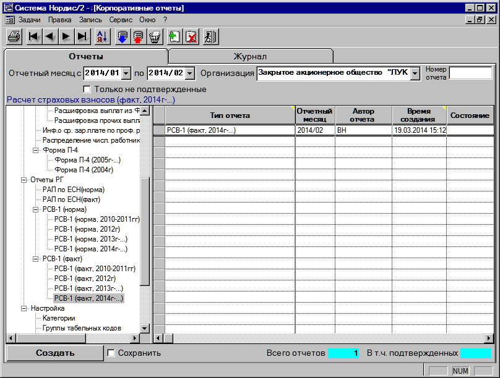500x378 pixels.
Task: Switch to the Журнал tab
Action: [x=251, y=56]
